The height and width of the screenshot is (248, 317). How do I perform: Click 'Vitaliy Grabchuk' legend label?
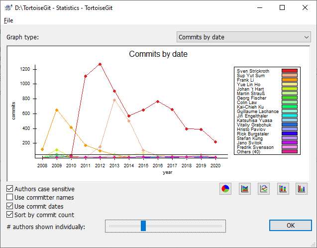(x=254, y=125)
